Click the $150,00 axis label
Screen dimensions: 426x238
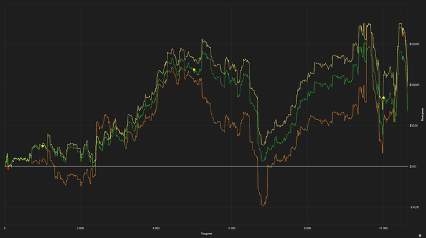(414, 44)
